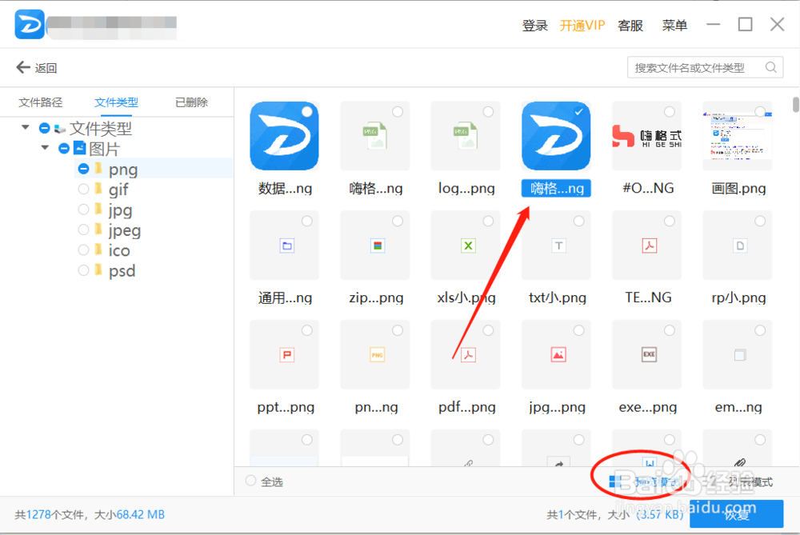Click the file list vertical scrollbar
Viewport: 800px width, 535px height.
(x=795, y=104)
